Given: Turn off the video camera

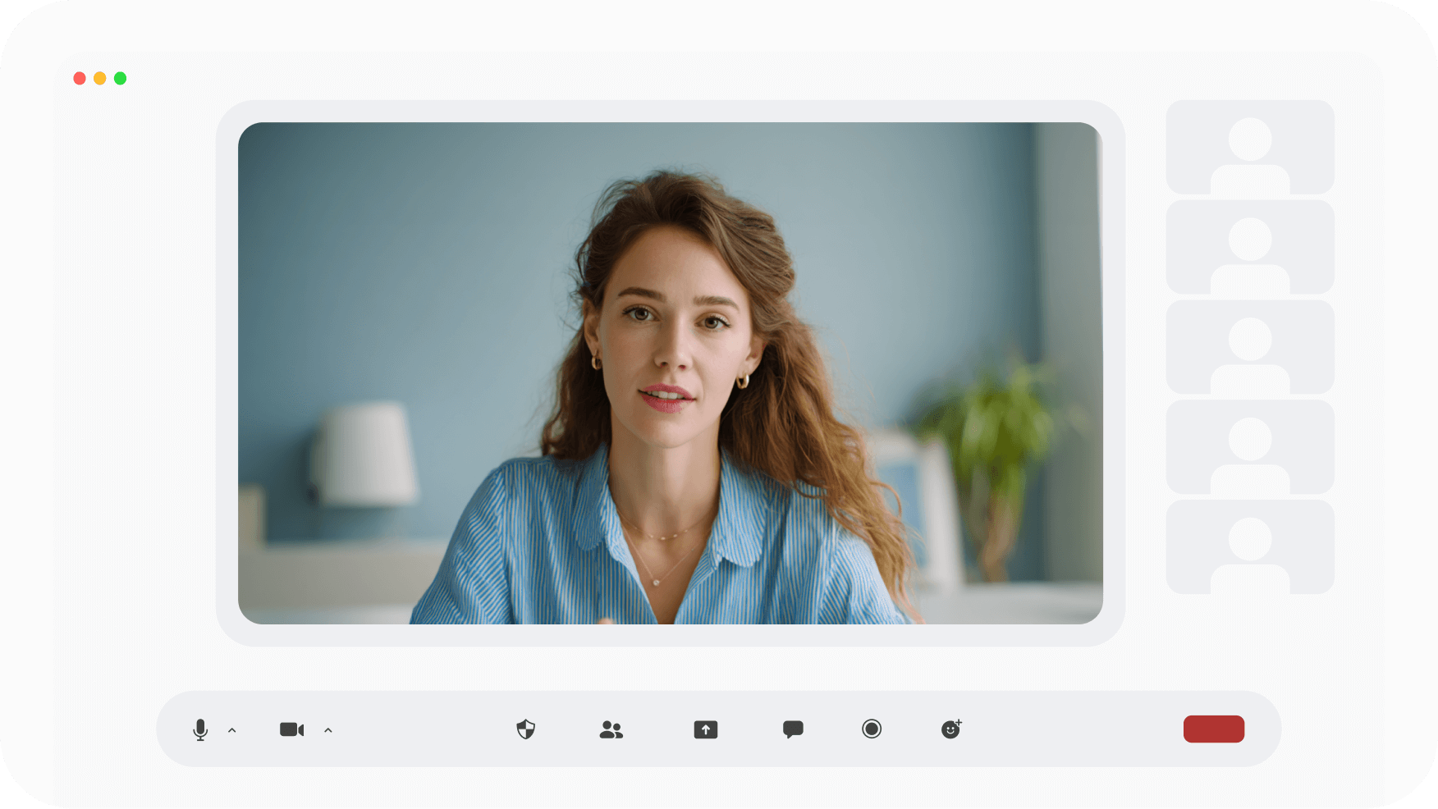Looking at the screenshot, I should [x=291, y=729].
